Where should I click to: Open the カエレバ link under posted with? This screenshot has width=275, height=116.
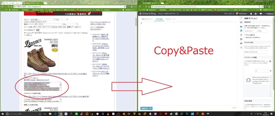coord(35,78)
